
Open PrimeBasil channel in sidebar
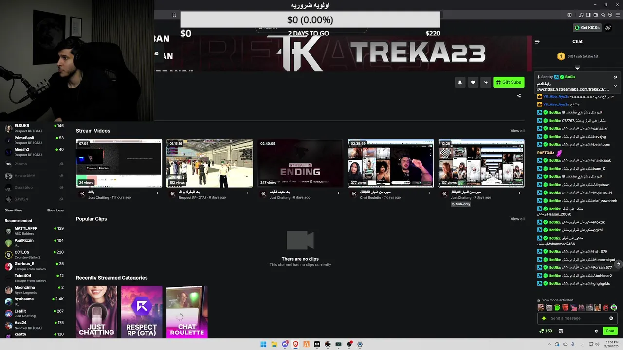(34, 140)
